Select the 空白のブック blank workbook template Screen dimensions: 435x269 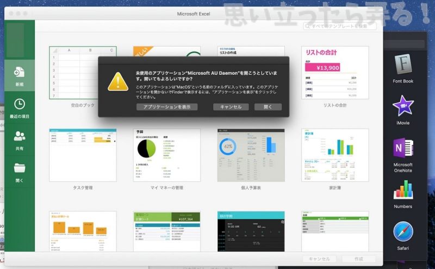[x=83, y=73]
